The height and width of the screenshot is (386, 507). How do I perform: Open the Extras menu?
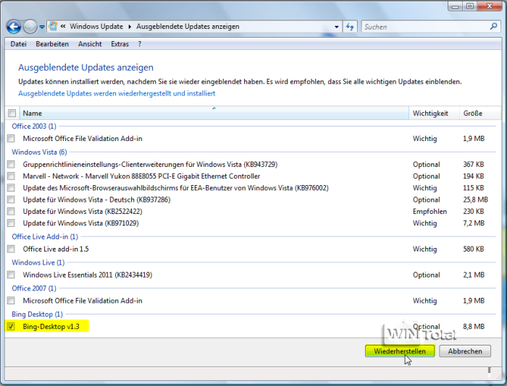[x=120, y=44]
